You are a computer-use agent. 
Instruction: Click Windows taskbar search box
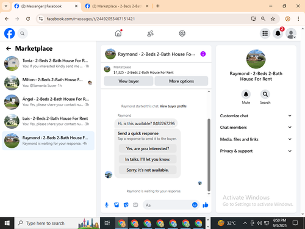57,223
